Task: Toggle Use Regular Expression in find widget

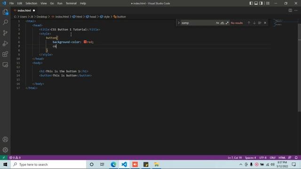Action: [227, 23]
